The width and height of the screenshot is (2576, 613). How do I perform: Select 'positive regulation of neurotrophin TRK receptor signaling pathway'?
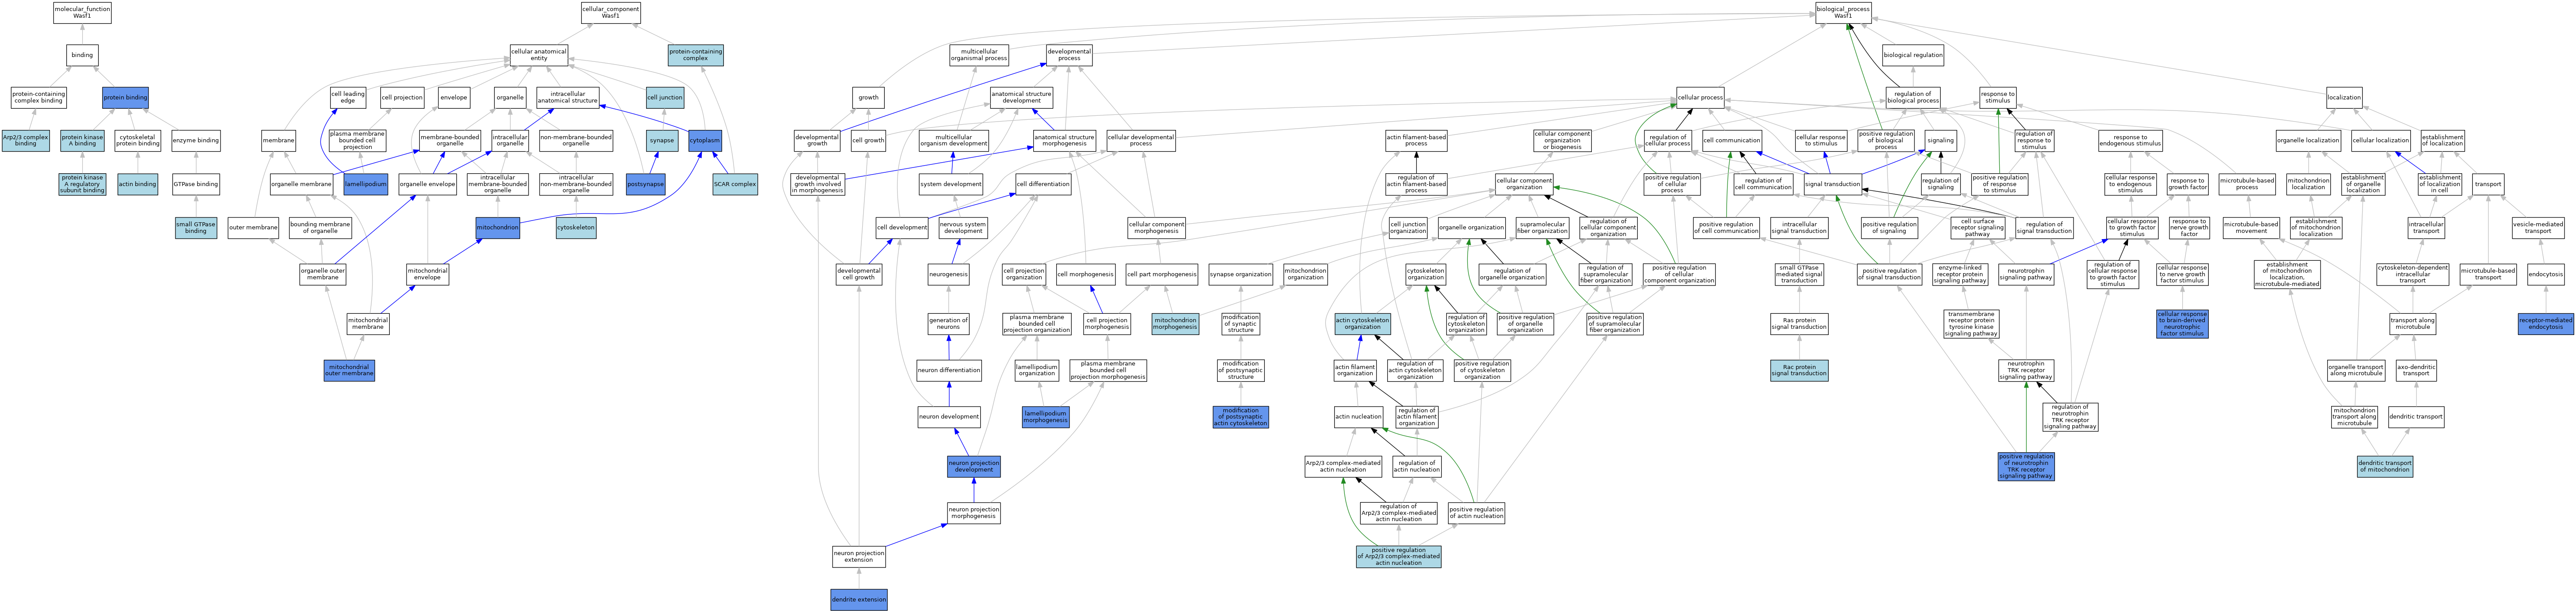(x=2026, y=467)
